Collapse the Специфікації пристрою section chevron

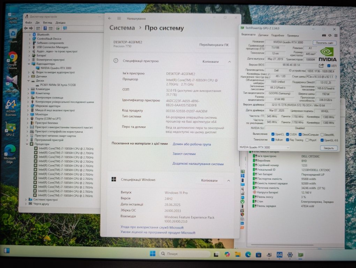[230, 62]
